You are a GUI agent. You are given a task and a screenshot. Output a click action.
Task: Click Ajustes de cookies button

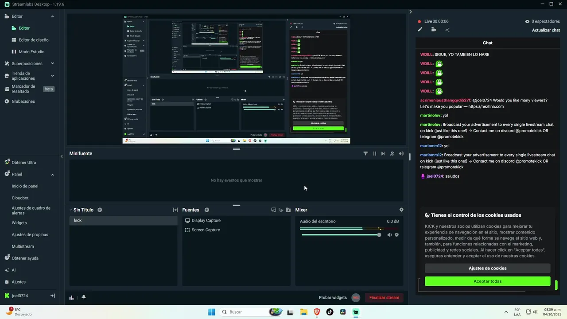click(x=487, y=268)
